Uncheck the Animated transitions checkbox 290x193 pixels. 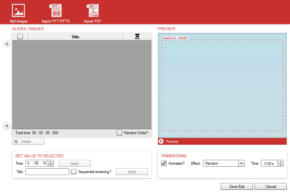(x=164, y=163)
